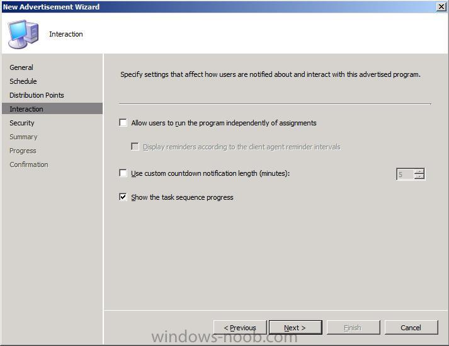Open the Schedule wizard page
449x346 pixels.
pyautogui.click(x=23, y=81)
